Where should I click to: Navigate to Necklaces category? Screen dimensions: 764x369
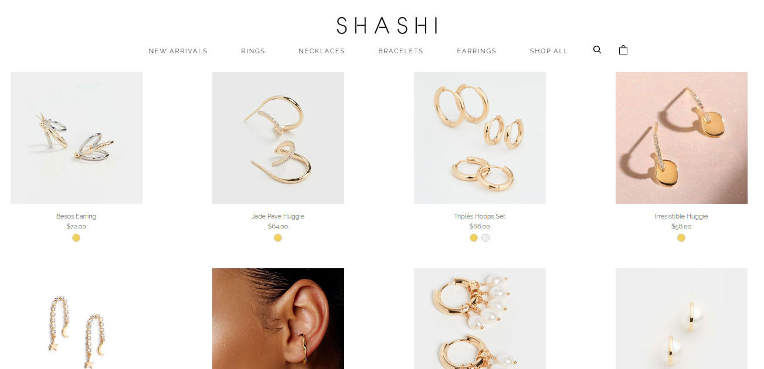click(322, 51)
